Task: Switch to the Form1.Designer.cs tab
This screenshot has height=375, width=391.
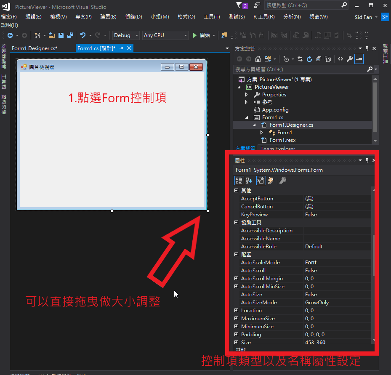Action: [x=35, y=48]
